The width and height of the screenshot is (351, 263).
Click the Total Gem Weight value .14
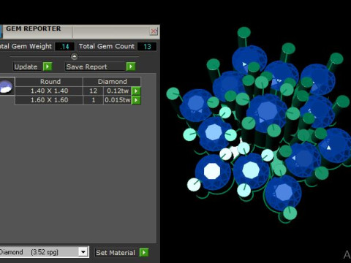point(64,47)
